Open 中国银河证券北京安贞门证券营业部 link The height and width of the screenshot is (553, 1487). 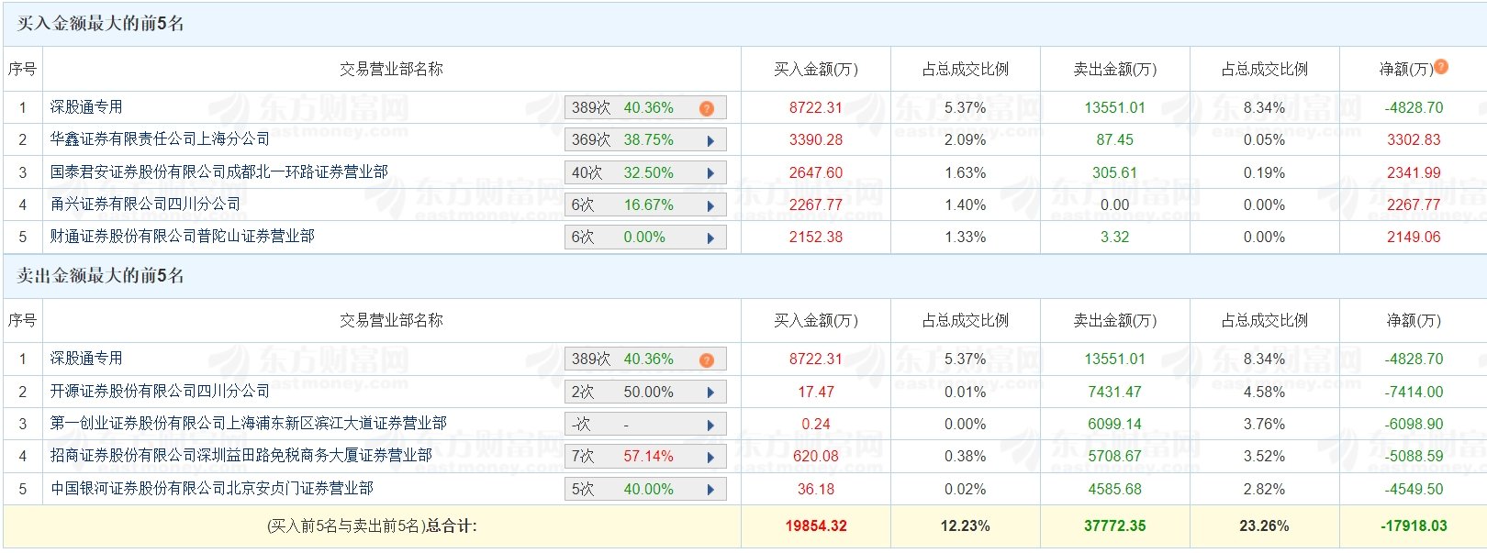pos(211,488)
